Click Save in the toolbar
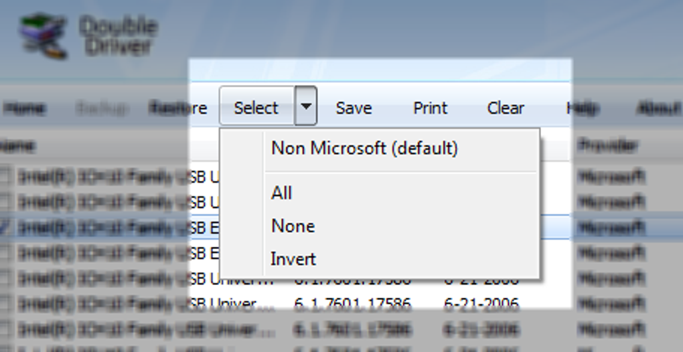This screenshot has height=352, width=683. 354,108
